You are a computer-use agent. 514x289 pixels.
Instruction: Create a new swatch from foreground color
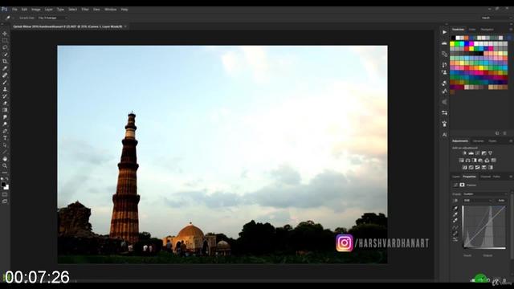(497, 133)
